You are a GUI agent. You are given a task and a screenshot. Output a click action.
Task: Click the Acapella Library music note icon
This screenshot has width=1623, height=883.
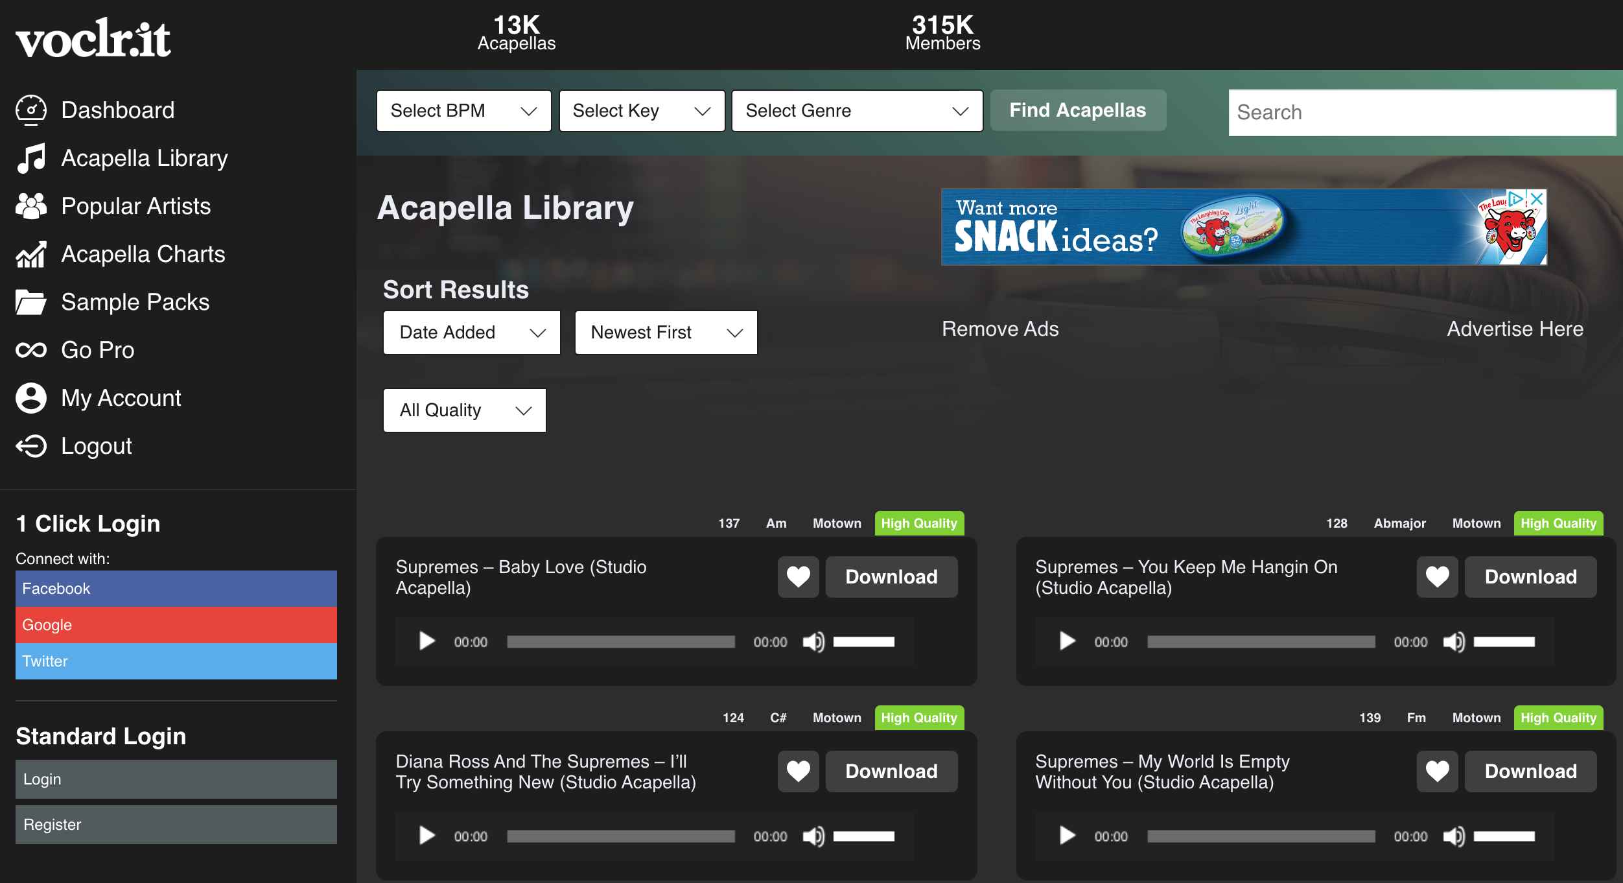[x=31, y=158]
